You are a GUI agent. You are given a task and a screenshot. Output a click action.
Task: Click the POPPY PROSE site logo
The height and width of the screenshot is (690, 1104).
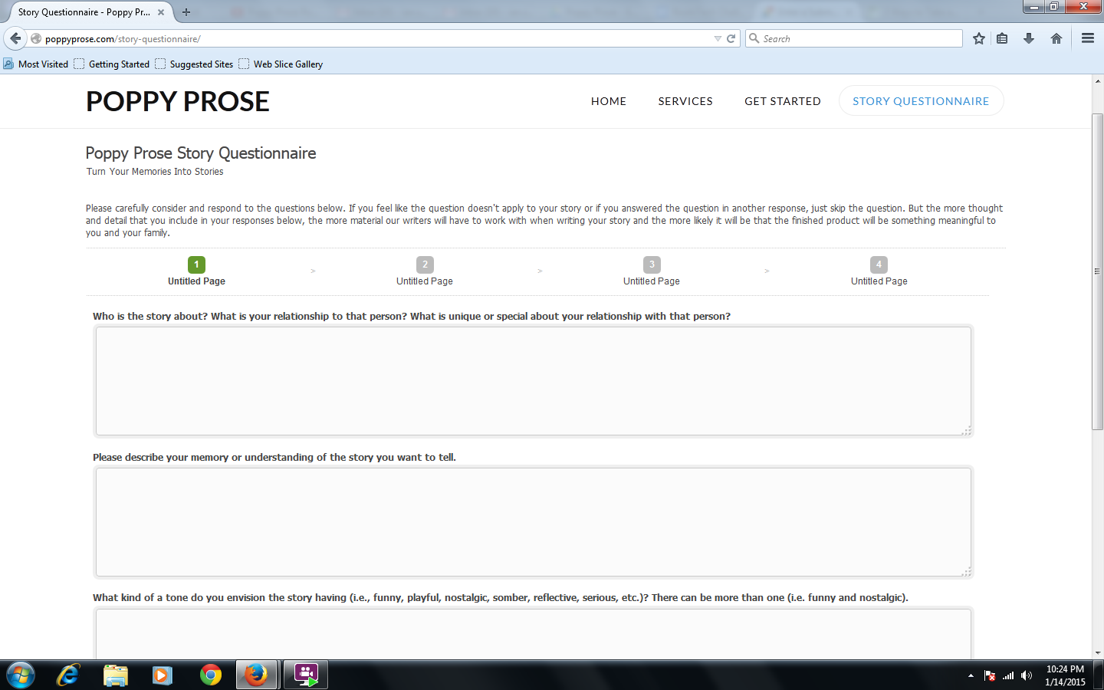tap(178, 101)
